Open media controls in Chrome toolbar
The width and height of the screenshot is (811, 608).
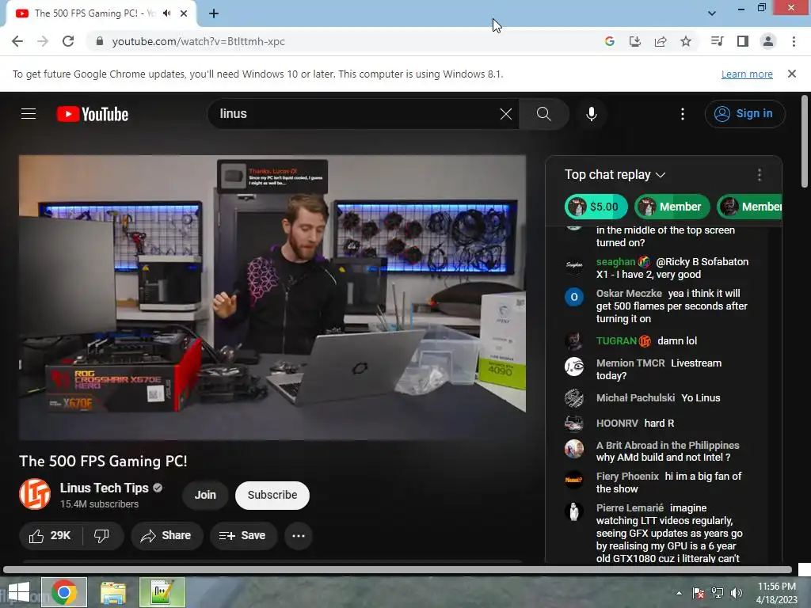coord(717,41)
